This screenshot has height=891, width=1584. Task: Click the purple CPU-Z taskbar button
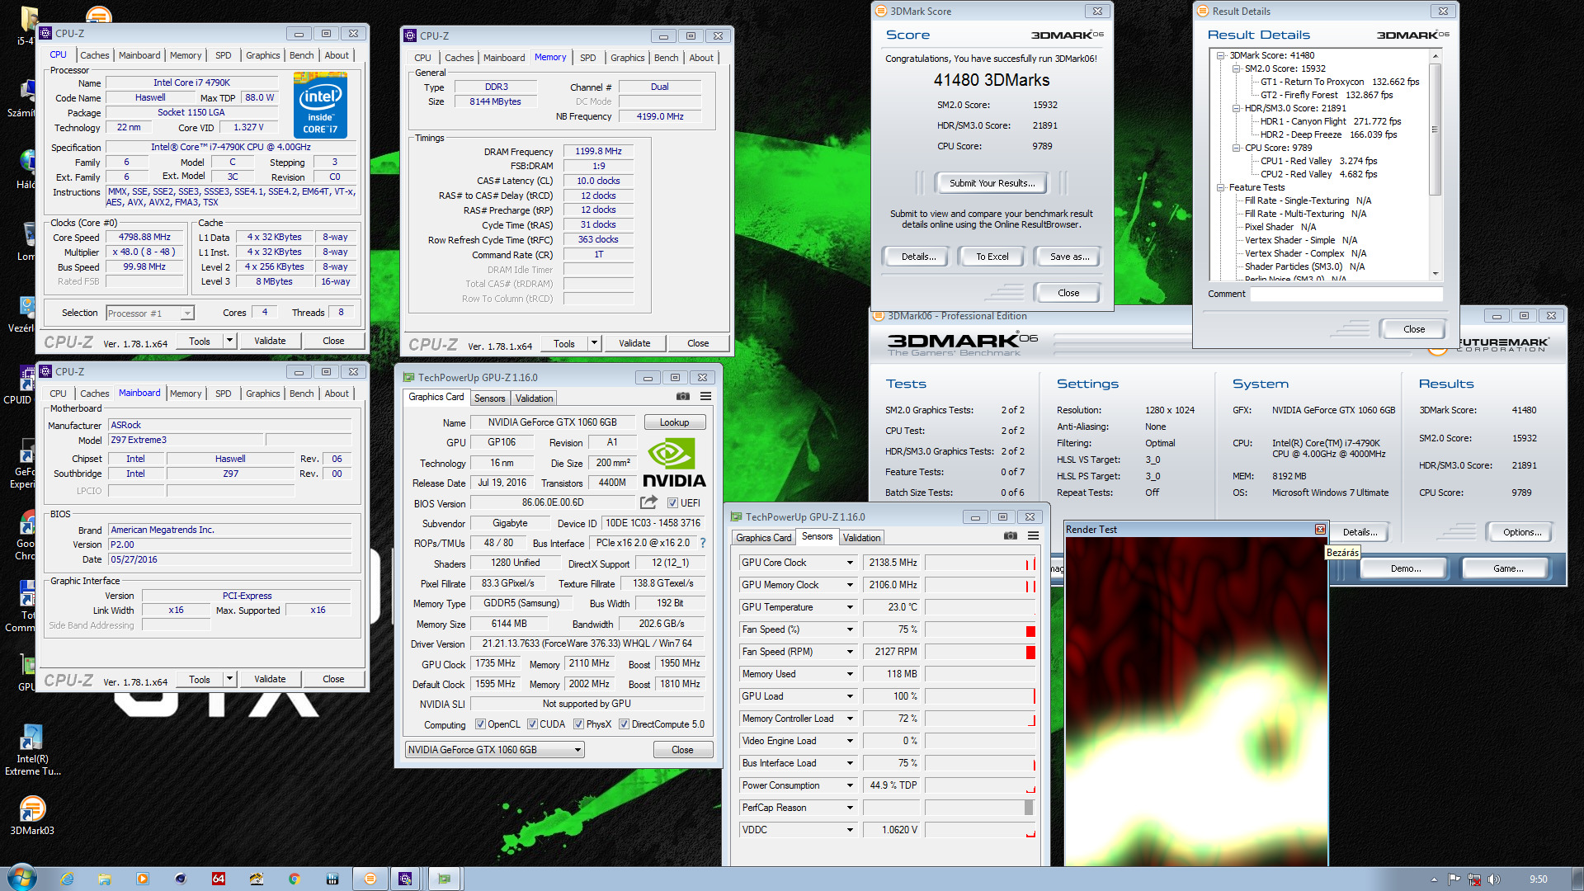[x=405, y=879]
